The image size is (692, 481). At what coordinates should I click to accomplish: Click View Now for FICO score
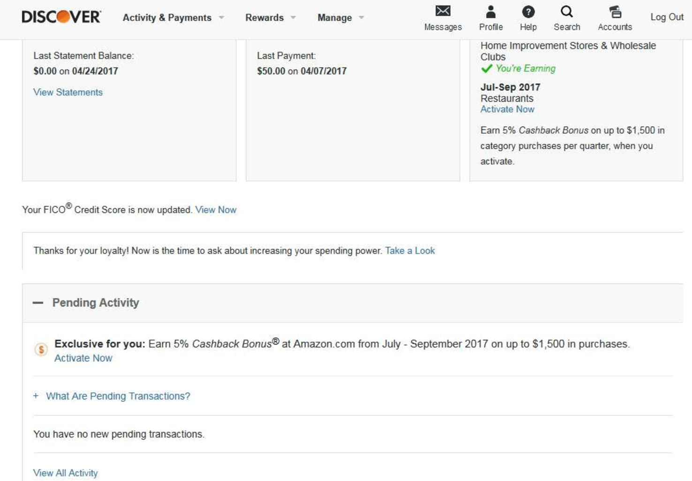tap(216, 210)
